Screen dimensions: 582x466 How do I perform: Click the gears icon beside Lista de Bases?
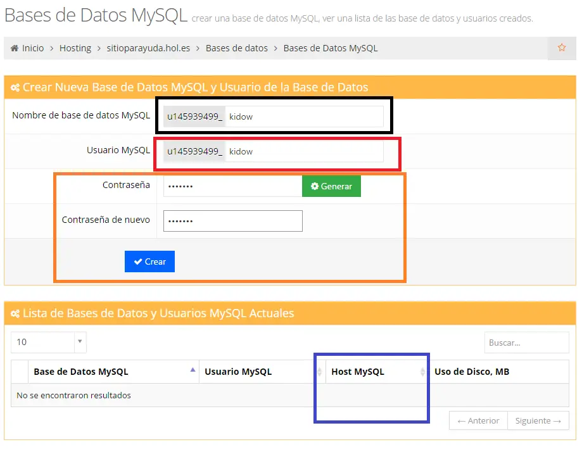15,314
